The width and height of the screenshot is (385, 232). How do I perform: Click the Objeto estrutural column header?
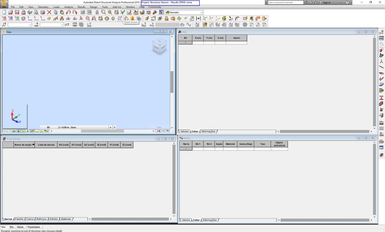279,144
